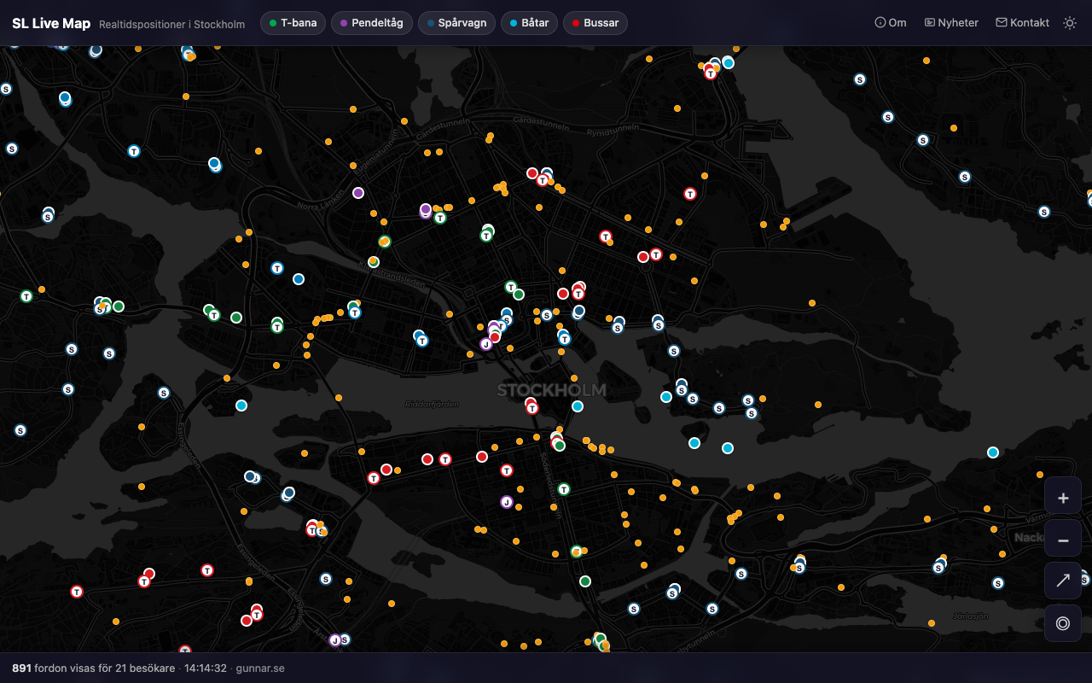
Task: Toggle the Spårvagn filter chip
Action: [x=456, y=23]
